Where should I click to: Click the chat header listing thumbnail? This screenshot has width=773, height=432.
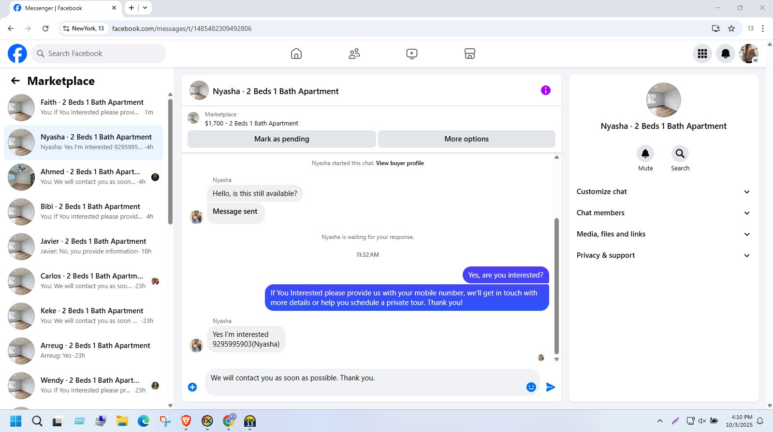[x=199, y=90]
